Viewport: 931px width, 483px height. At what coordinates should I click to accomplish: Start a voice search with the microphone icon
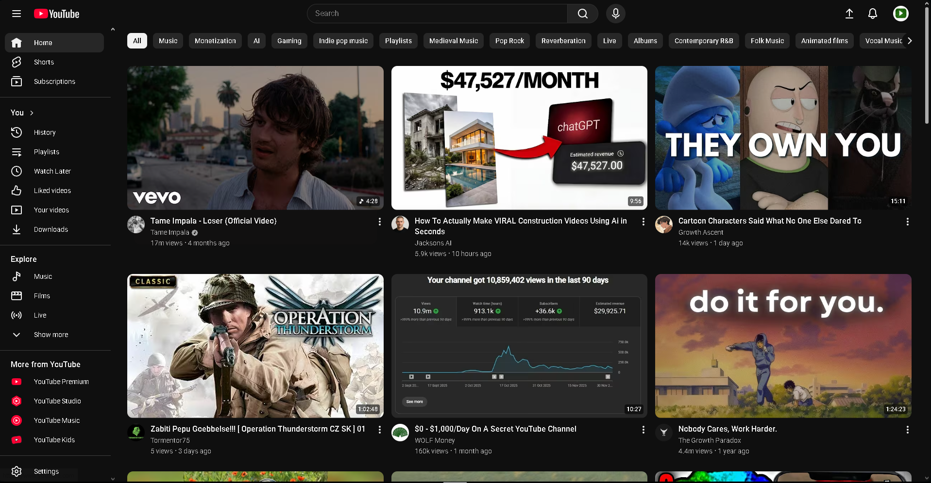[615, 13]
